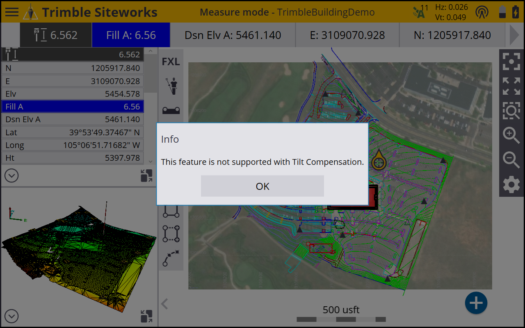Select the highlighted Fill A 6.56 row
Viewport: 525px width, 328px height.
click(x=73, y=107)
